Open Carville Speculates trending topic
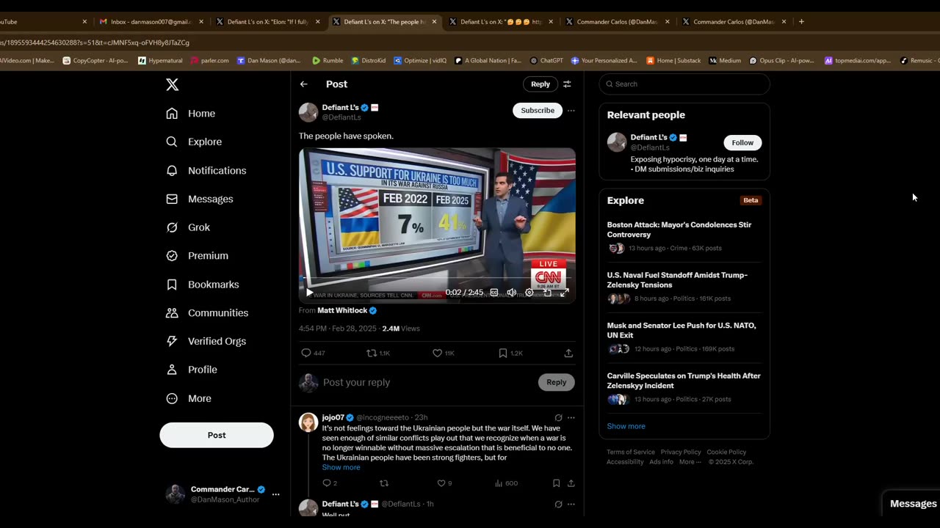 [684, 387]
